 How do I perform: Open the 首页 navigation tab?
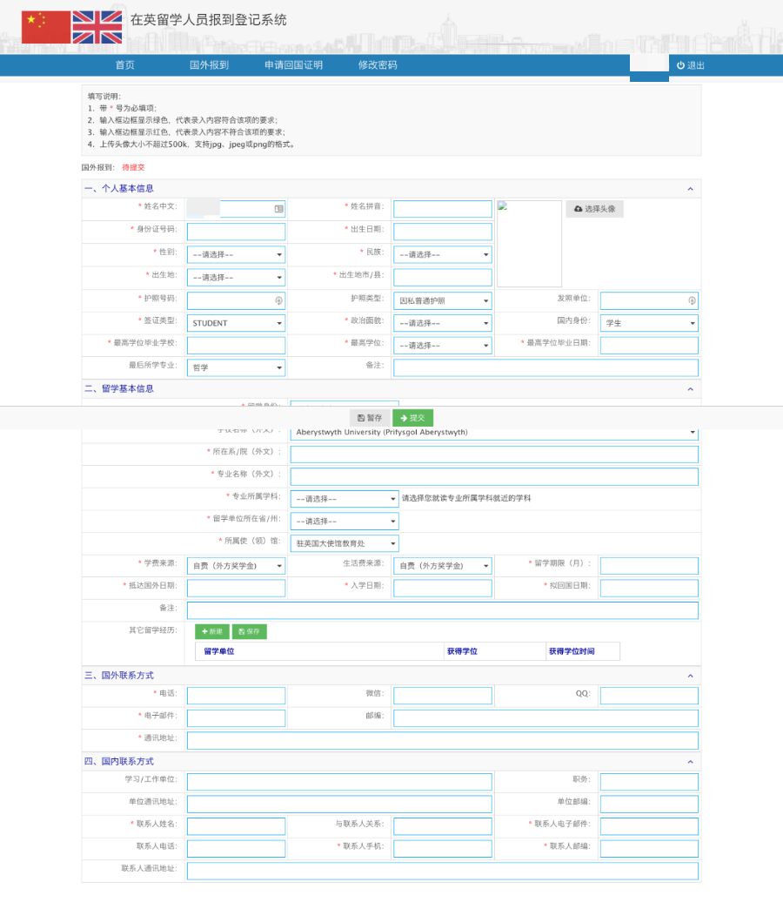125,65
